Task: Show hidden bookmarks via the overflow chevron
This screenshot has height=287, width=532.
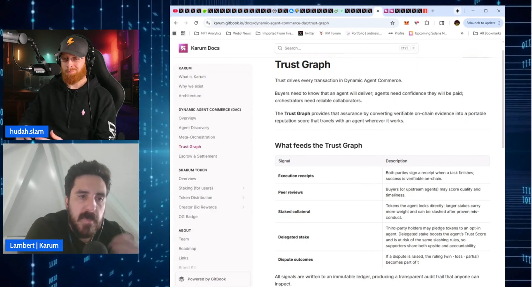Action: click(462, 33)
